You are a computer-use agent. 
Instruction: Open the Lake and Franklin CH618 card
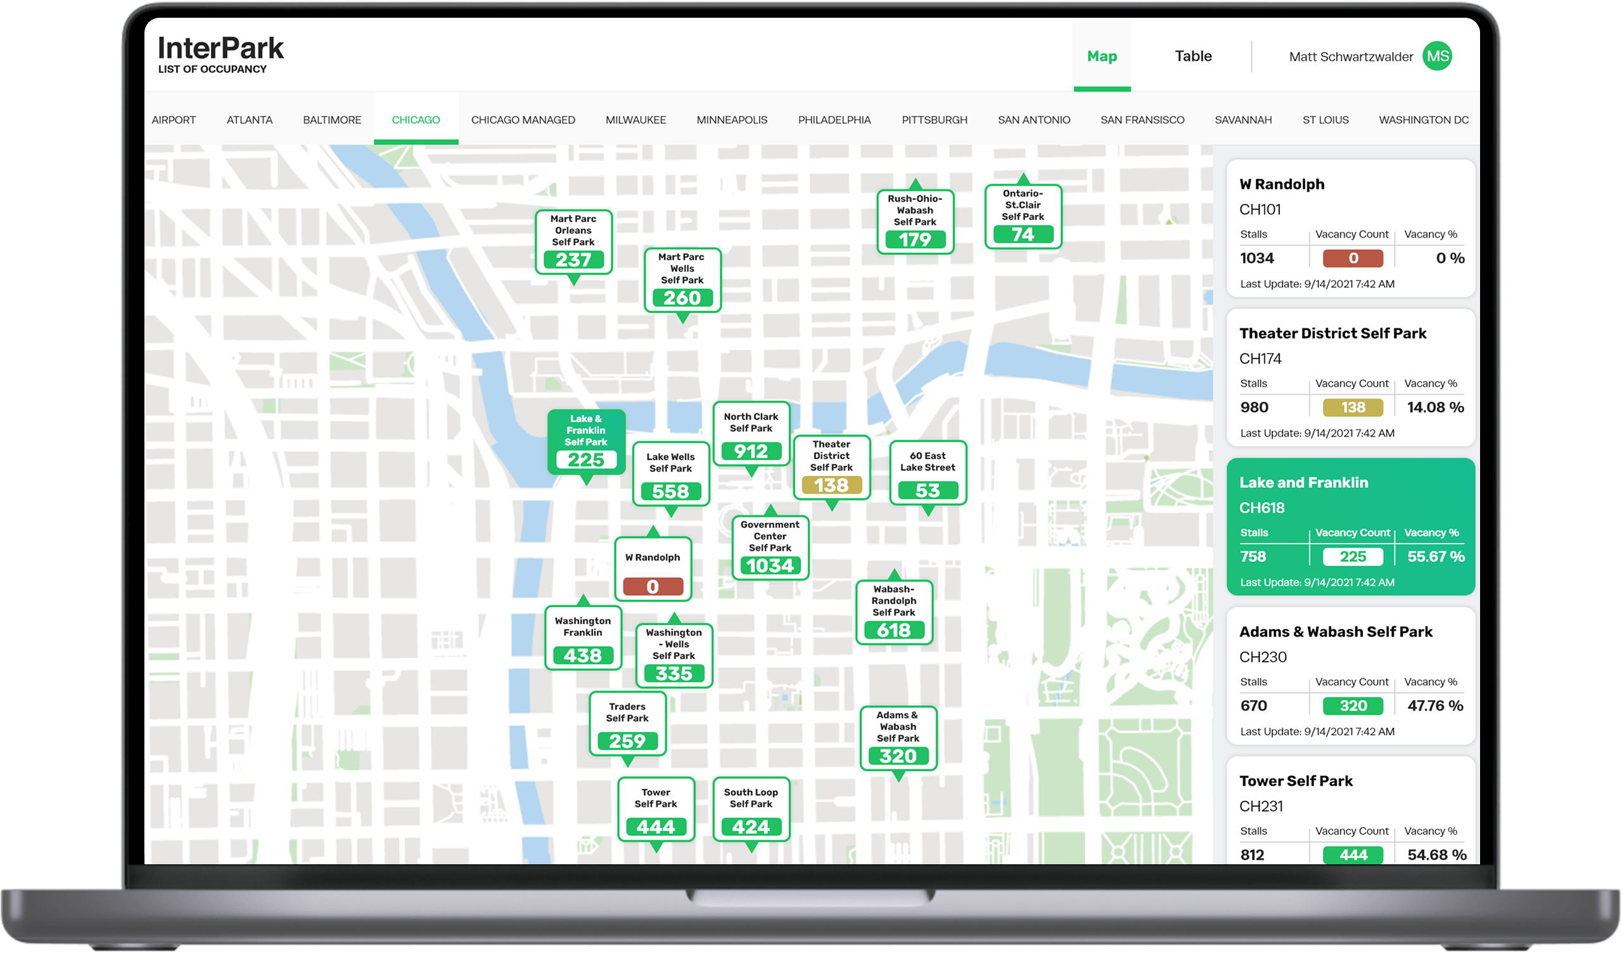point(1350,526)
